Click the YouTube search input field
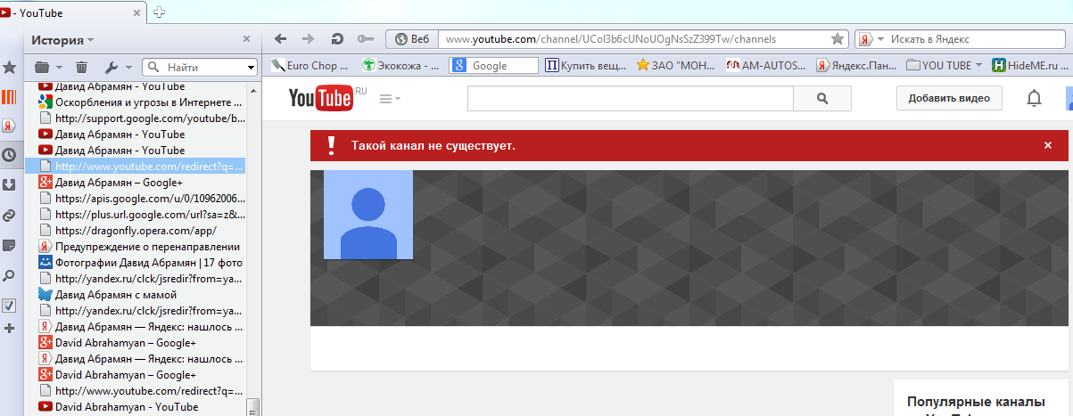 (x=630, y=99)
